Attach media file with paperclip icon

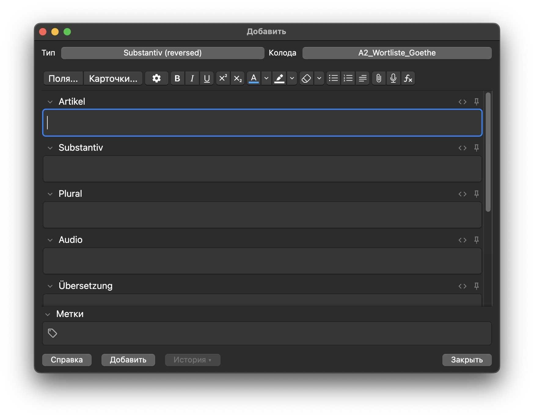coord(379,78)
